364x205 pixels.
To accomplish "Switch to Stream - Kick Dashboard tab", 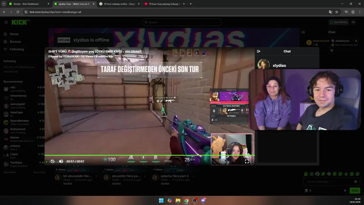I will [29, 4].
